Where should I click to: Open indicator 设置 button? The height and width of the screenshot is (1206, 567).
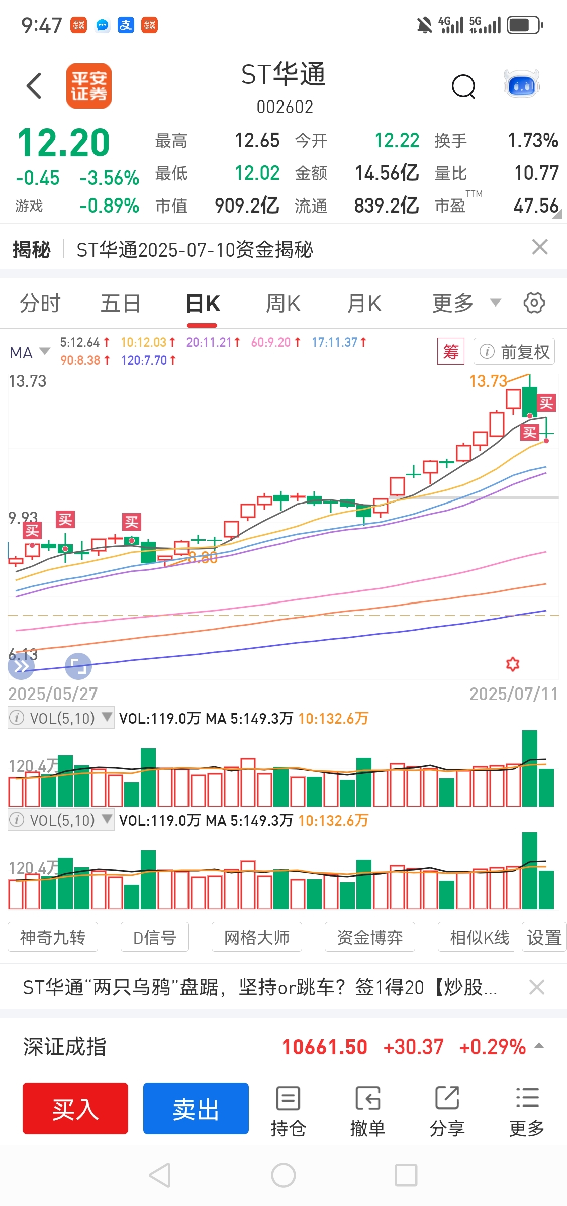(x=544, y=937)
